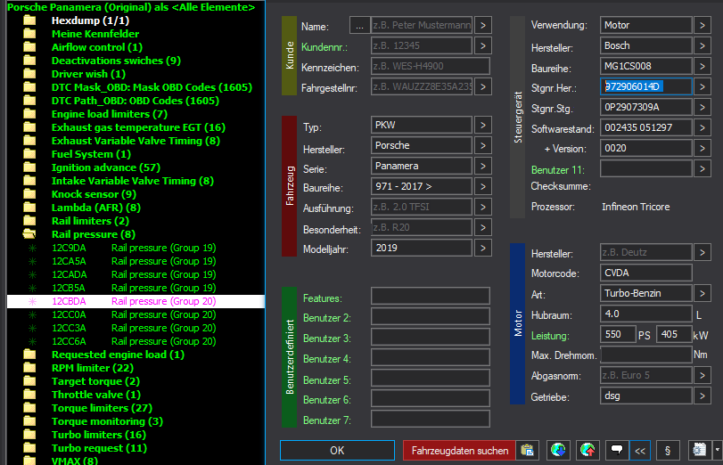Expand the Ignition advance (57) folder
Image resolution: width=723 pixels, height=465 pixels.
pyautogui.click(x=29, y=167)
